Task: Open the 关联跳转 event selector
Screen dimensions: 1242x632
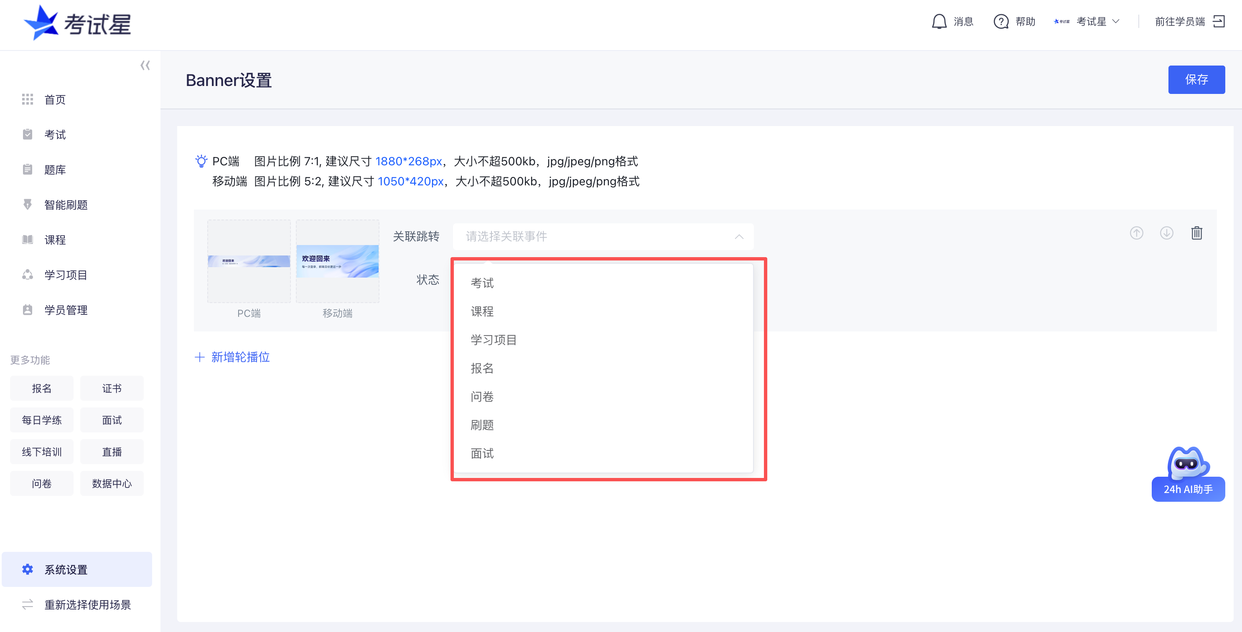Action: (x=603, y=237)
